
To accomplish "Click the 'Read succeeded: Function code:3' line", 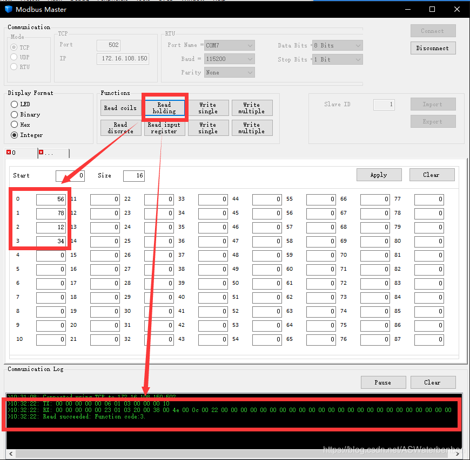I will (x=76, y=417).
